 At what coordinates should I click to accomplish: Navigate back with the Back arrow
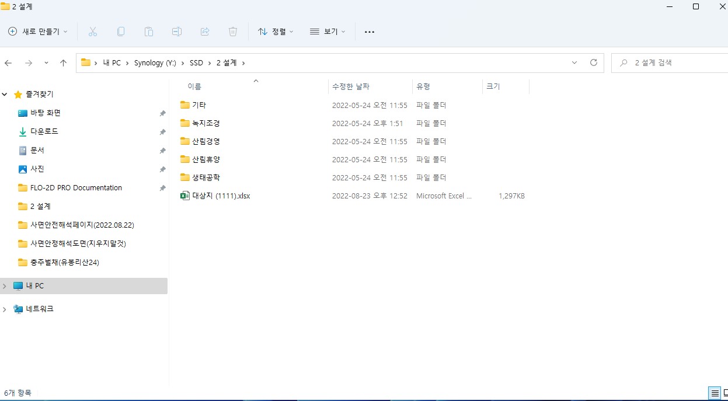tap(8, 63)
